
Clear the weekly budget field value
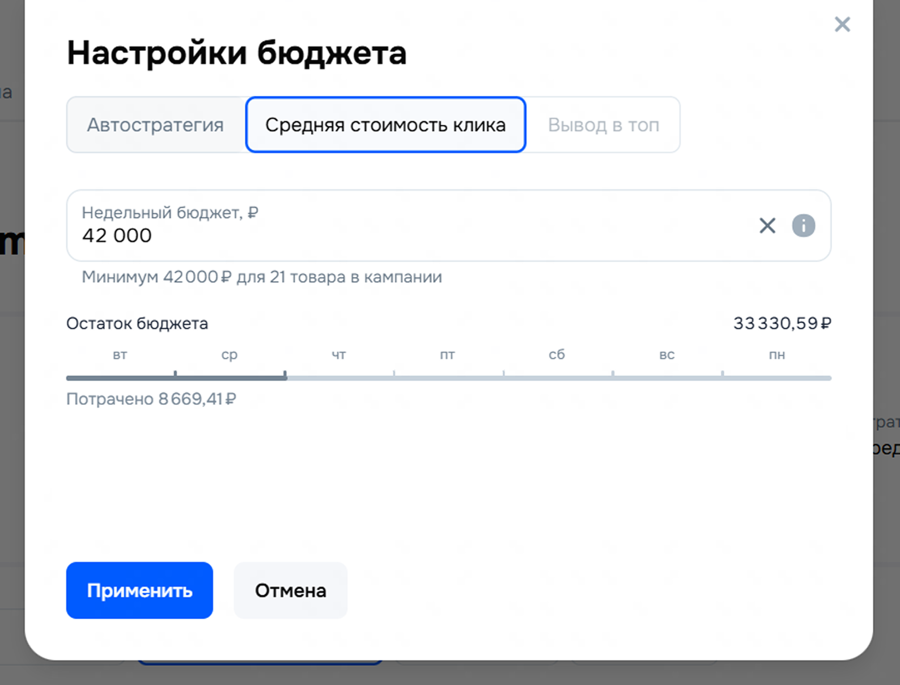767,226
